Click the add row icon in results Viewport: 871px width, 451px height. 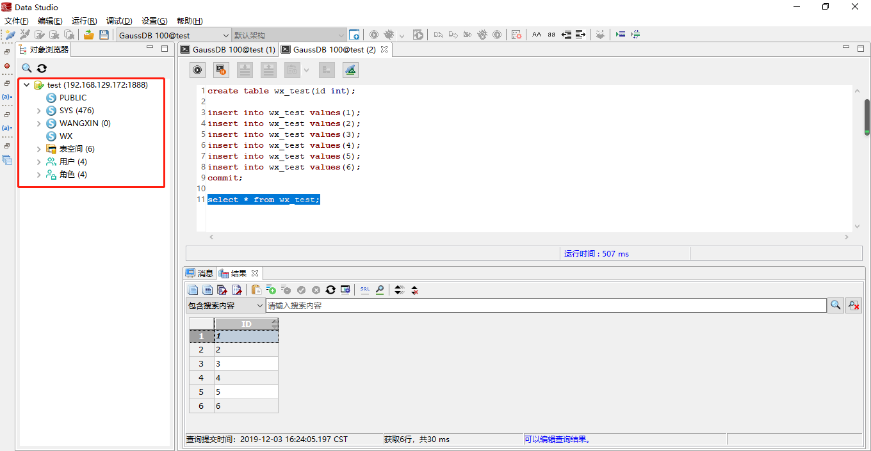click(x=271, y=290)
